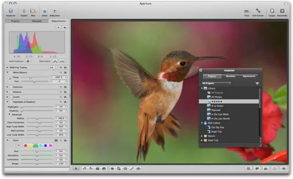Toggle the Exposure checkbox
This screenshot has height=179, width=293.
pyautogui.click(x=11, y=87)
